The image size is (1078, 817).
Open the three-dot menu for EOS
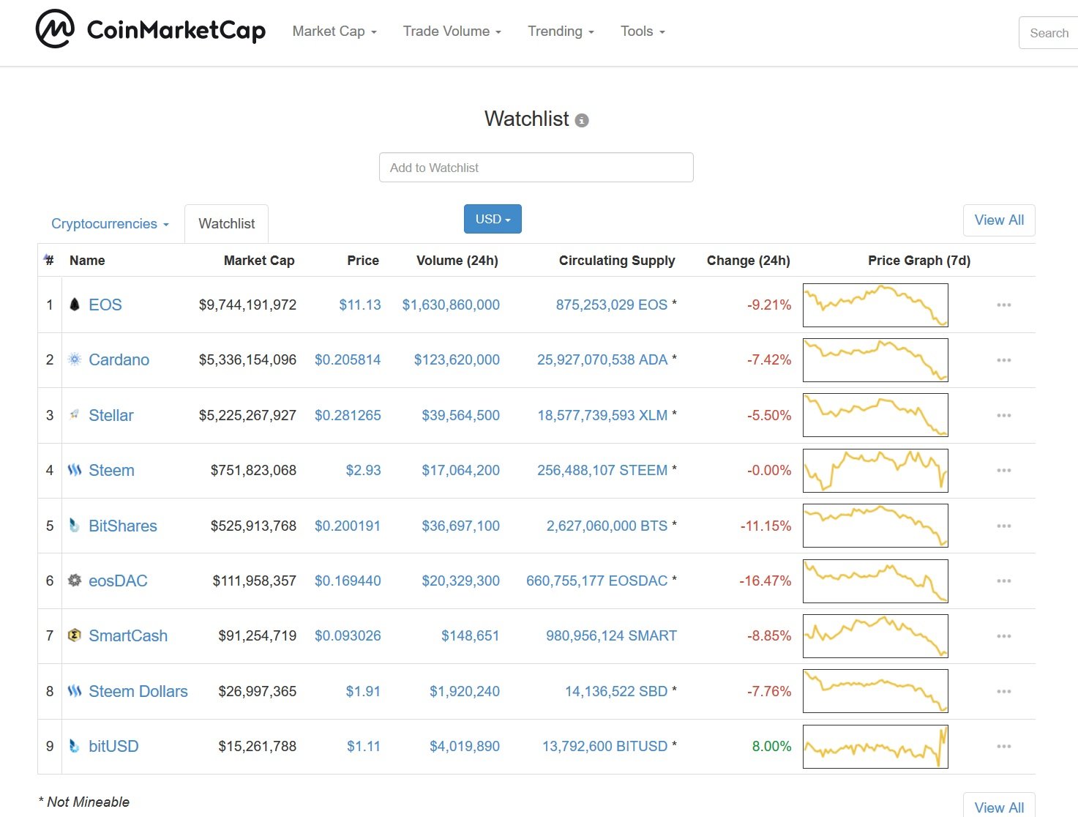(x=1004, y=305)
